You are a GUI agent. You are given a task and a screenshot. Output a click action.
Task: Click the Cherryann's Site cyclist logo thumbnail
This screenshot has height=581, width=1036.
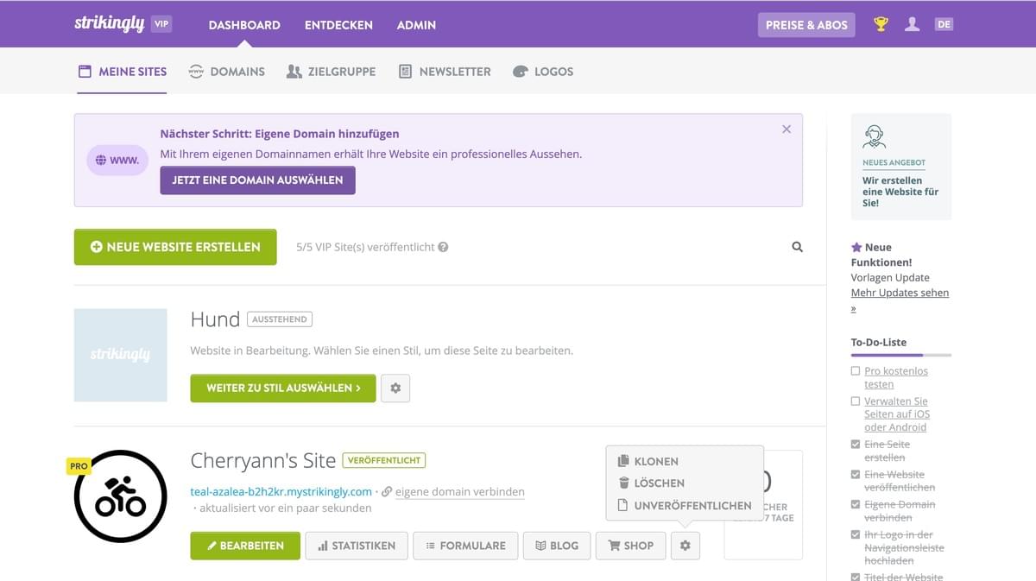click(121, 496)
